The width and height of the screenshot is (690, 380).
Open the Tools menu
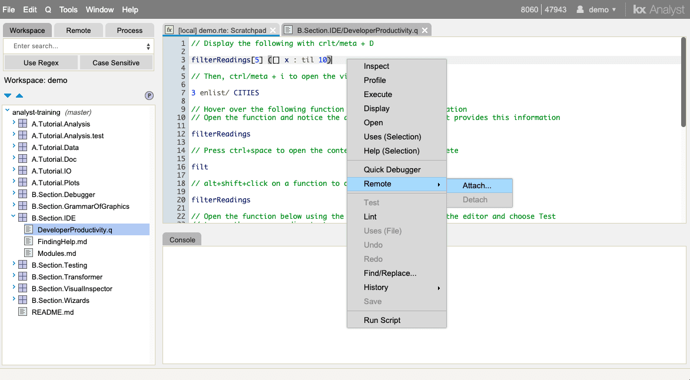(x=68, y=9)
